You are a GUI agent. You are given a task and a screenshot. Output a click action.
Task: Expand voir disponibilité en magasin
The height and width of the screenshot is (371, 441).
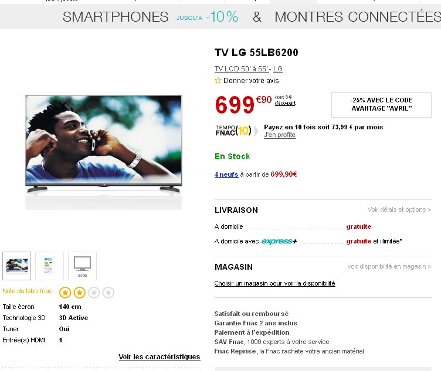coord(389,266)
